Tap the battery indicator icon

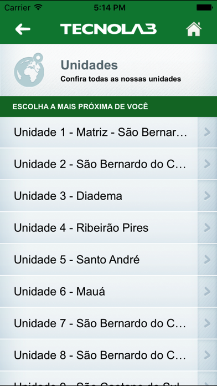pos(204,7)
